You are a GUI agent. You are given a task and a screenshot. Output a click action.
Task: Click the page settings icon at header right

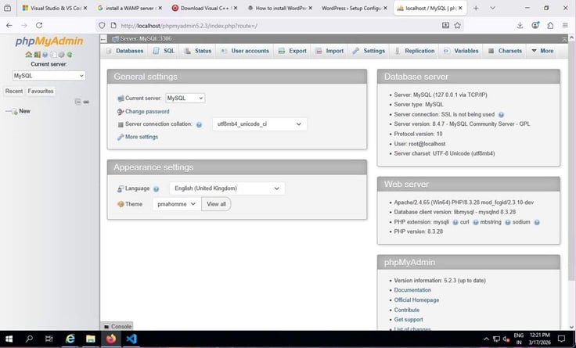click(x=564, y=39)
